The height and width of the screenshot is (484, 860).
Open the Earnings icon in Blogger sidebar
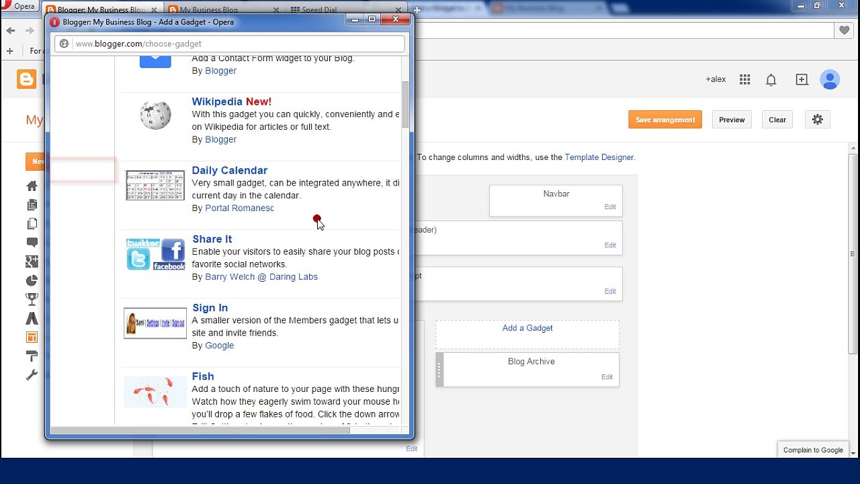(32, 318)
